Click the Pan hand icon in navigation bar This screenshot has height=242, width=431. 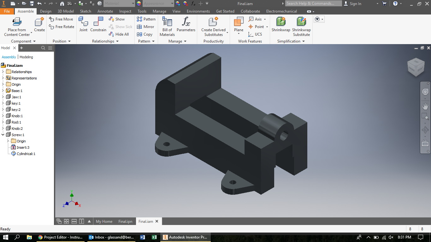click(425, 106)
